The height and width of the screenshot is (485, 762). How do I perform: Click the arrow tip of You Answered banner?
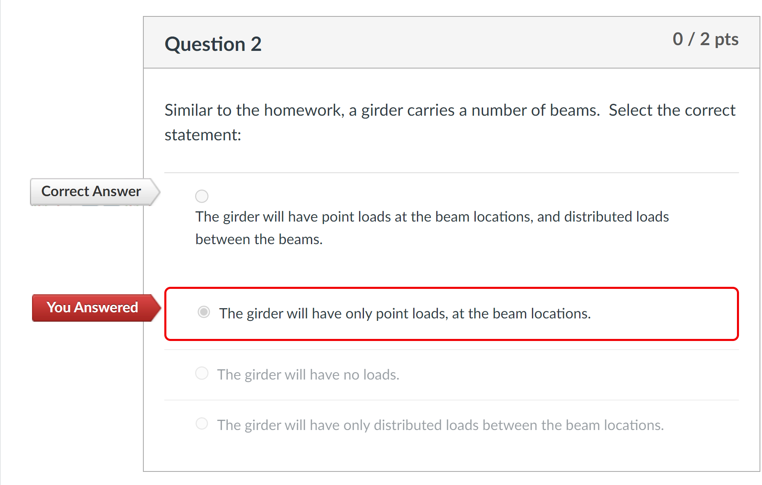160,308
